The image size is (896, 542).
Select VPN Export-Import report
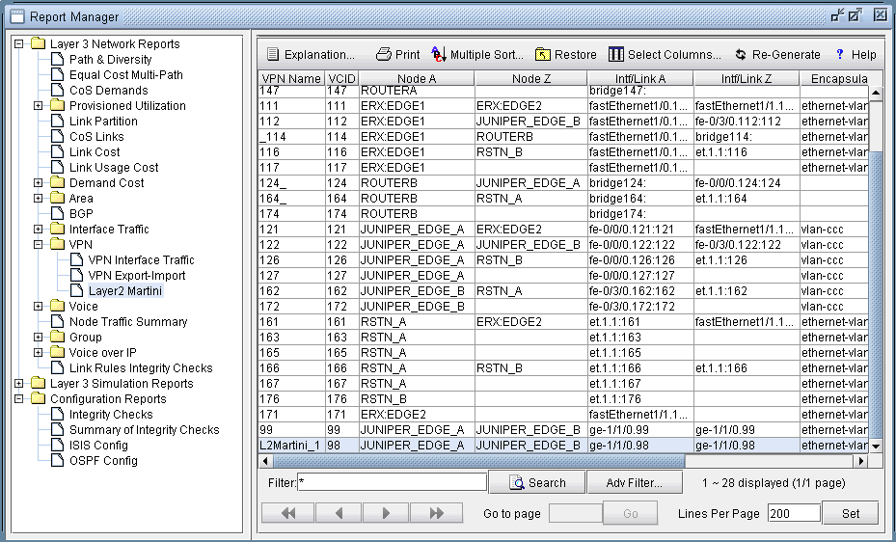pyautogui.click(x=136, y=276)
